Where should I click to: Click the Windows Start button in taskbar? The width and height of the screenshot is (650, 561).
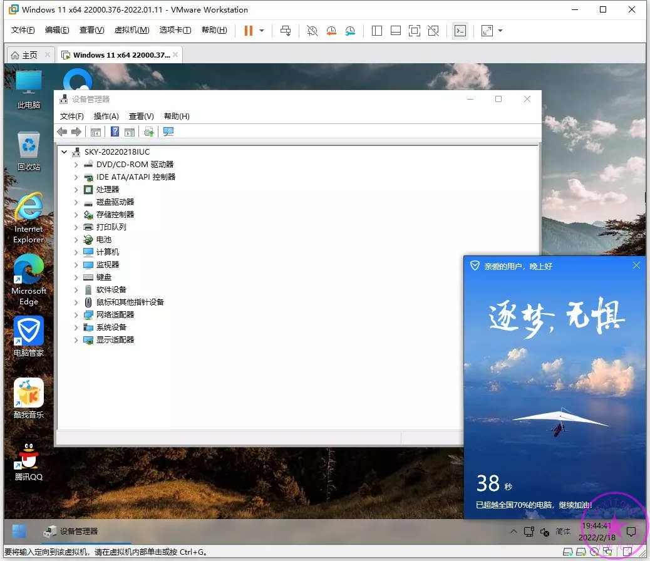[19, 531]
